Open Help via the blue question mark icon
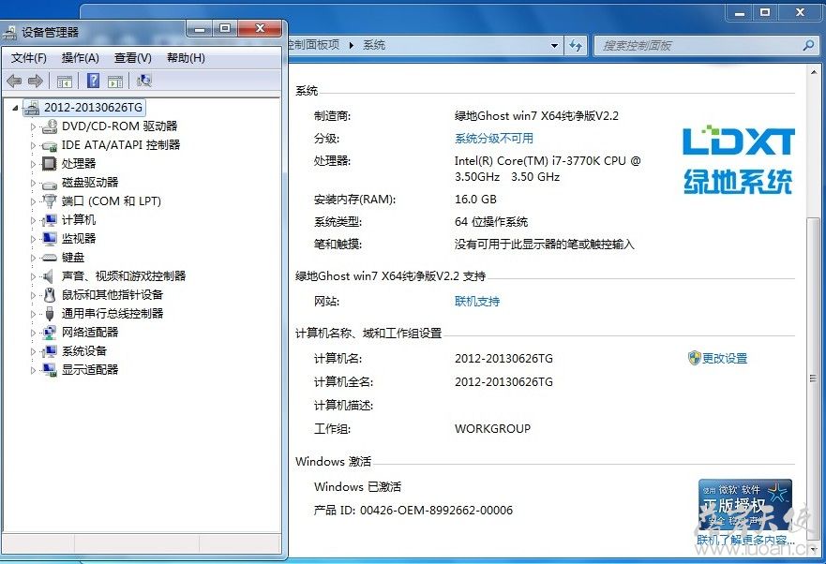 pos(93,81)
